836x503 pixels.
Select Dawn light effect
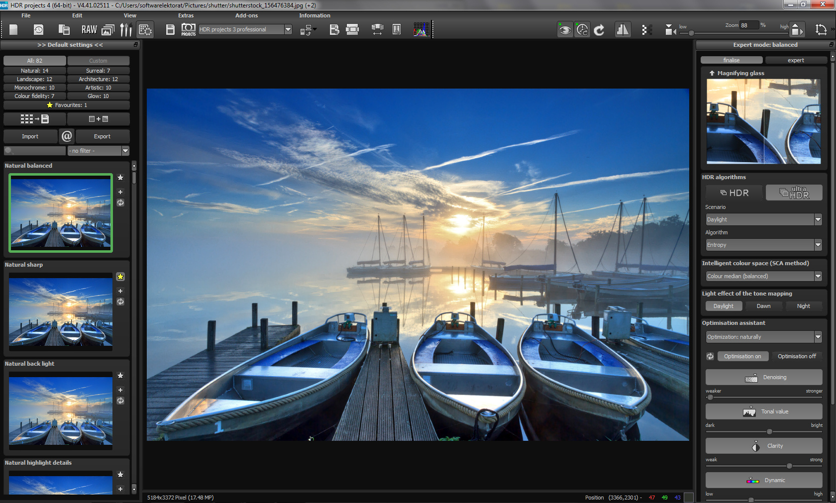[763, 306]
